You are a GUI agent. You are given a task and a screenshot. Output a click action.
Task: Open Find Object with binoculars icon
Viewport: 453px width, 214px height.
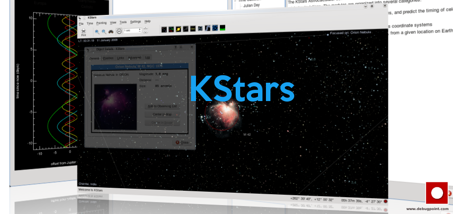pyautogui.click(x=111, y=31)
